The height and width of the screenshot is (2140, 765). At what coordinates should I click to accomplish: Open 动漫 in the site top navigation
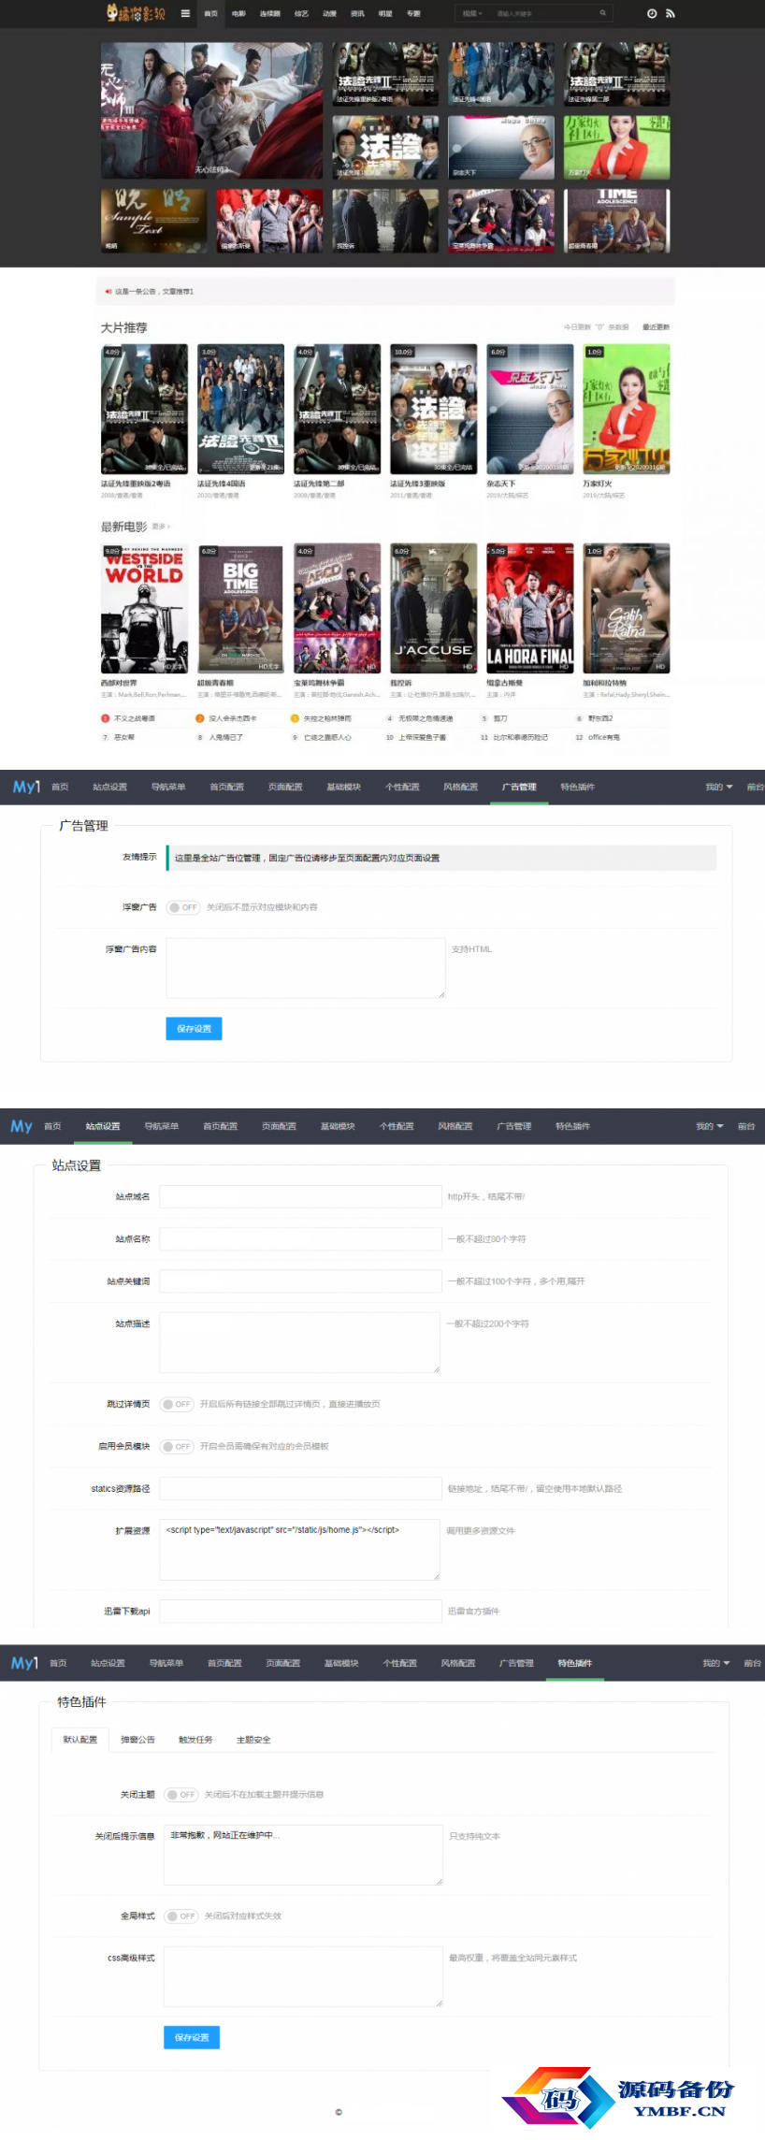pos(329,13)
